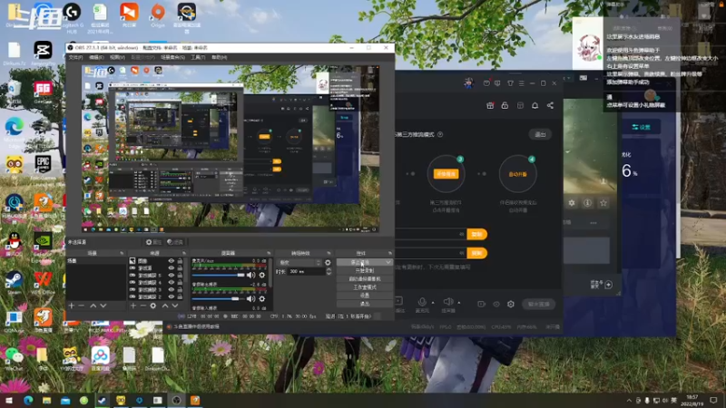
Task: Toggle visibility of the 游戏源 source
Action: 172,267
